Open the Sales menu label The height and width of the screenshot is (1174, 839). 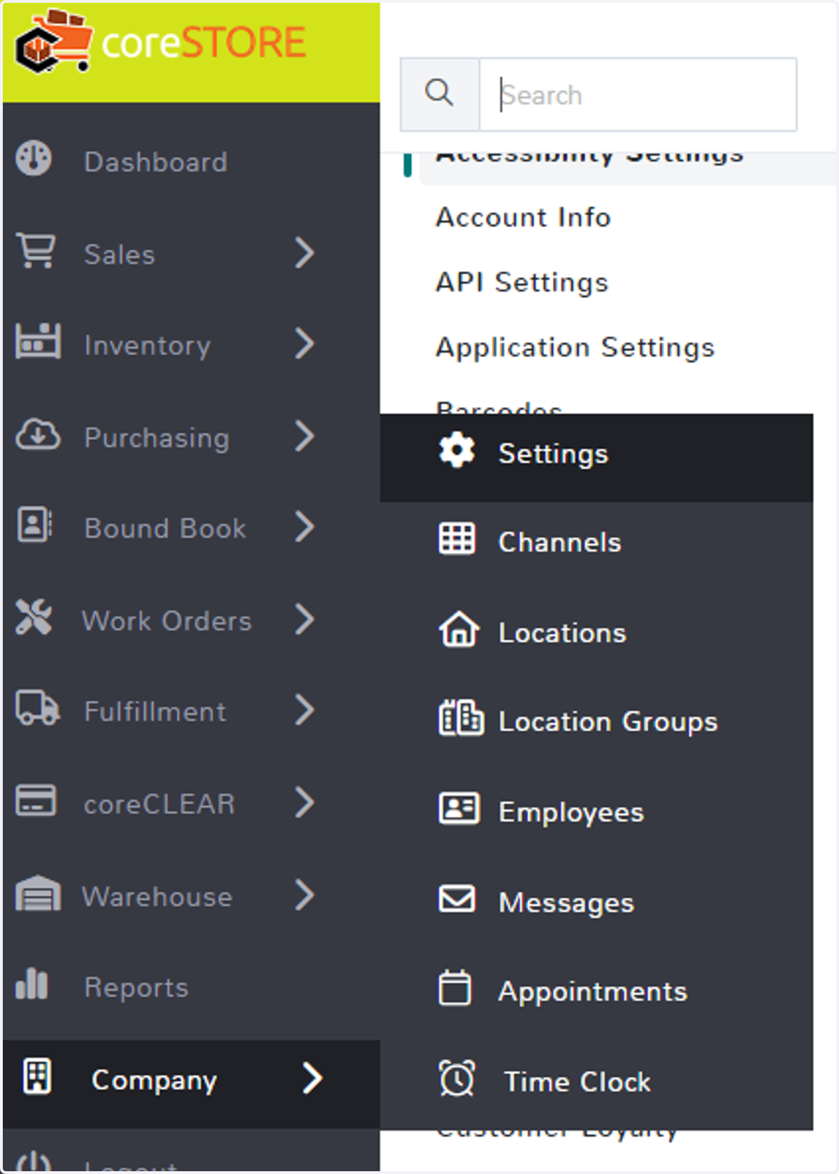coord(120,255)
